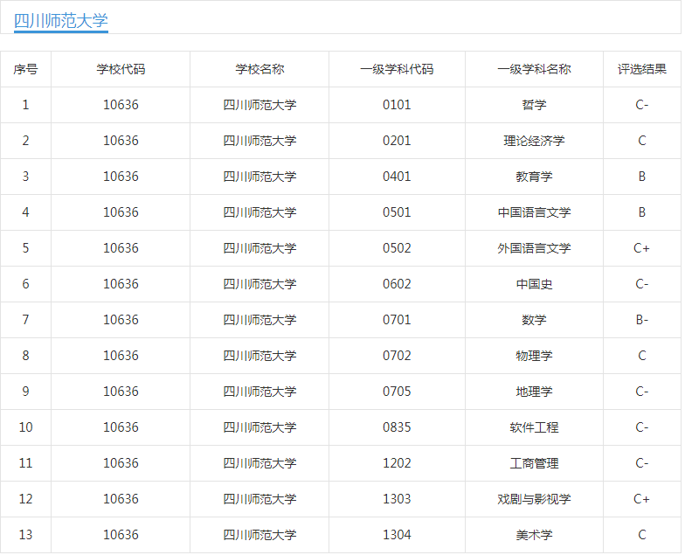Select the 戏剧与影视学 subject cell
The width and height of the screenshot is (685, 555).
534,499
